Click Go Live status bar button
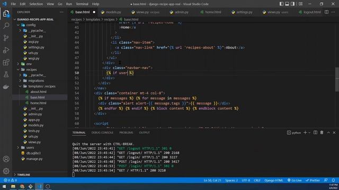Viewport: 339px width, 190px height. tap(295, 180)
